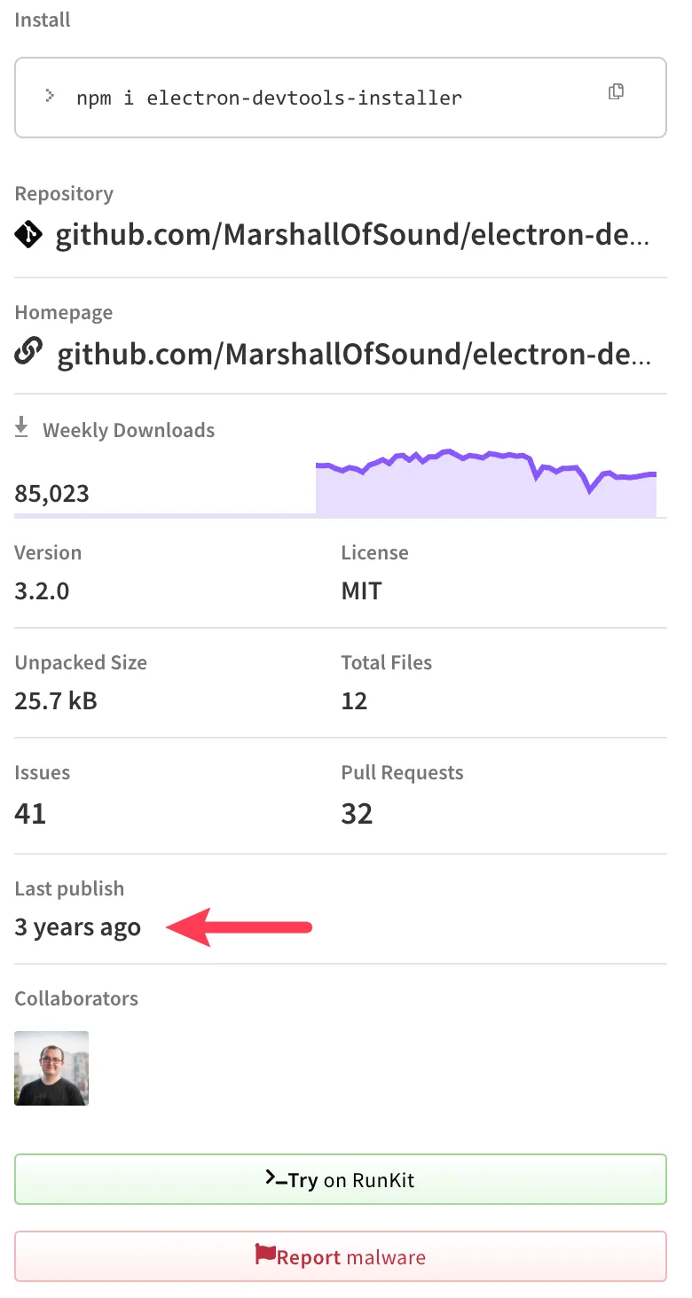Click the 3.2.0 version number
The image size is (692, 1298).
(x=42, y=591)
